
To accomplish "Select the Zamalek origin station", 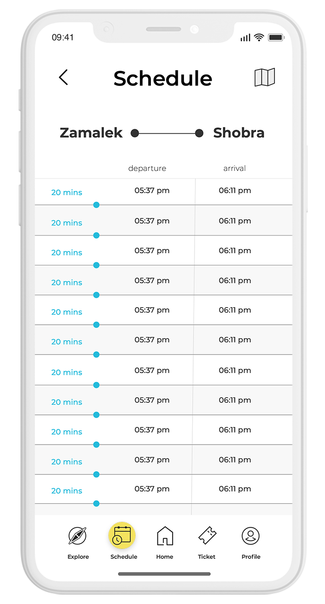I will click(x=91, y=133).
